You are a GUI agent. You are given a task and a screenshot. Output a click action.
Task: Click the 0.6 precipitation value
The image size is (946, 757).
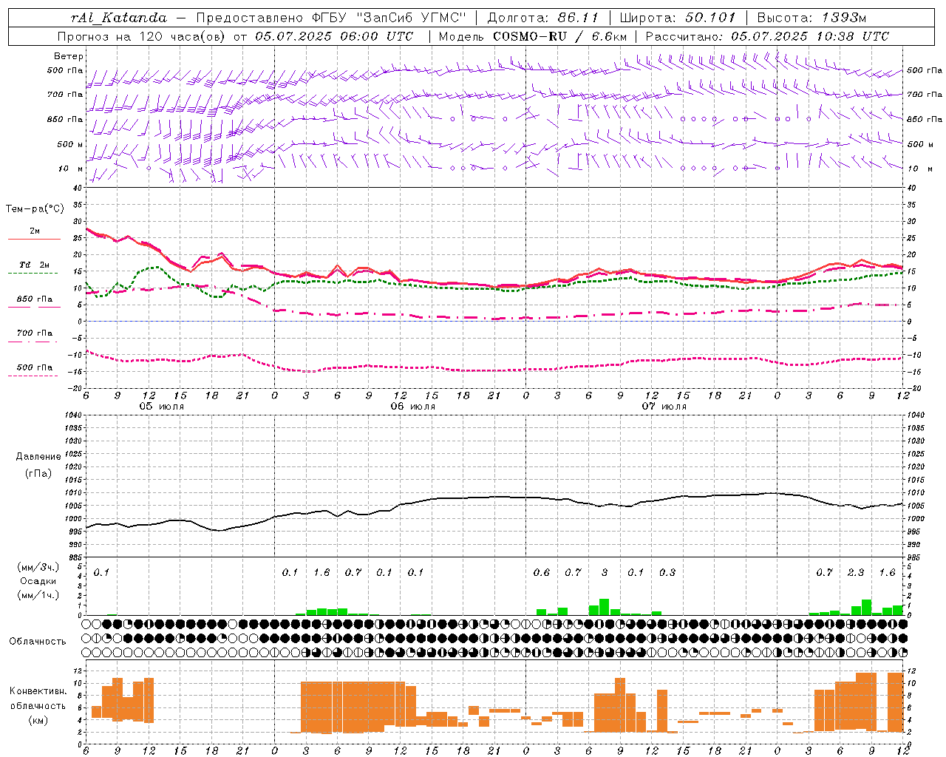pos(542,572)
